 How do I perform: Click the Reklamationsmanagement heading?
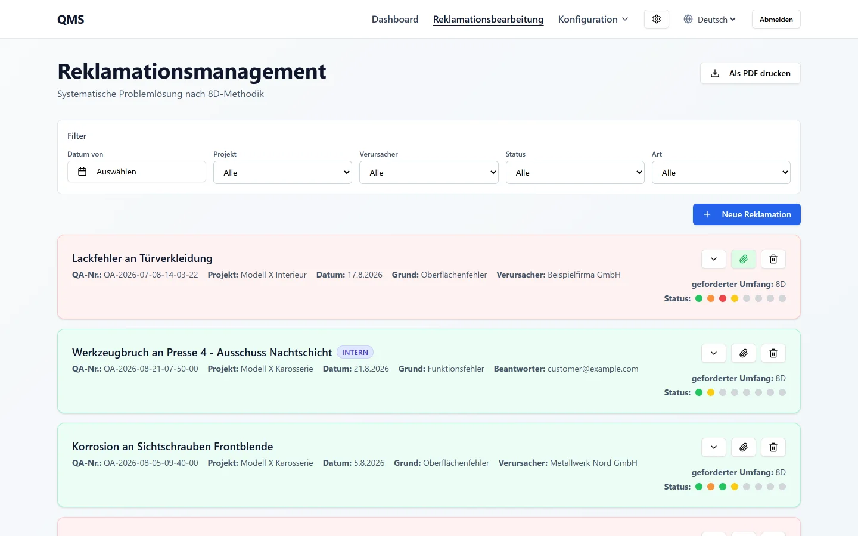coord(192,71)
